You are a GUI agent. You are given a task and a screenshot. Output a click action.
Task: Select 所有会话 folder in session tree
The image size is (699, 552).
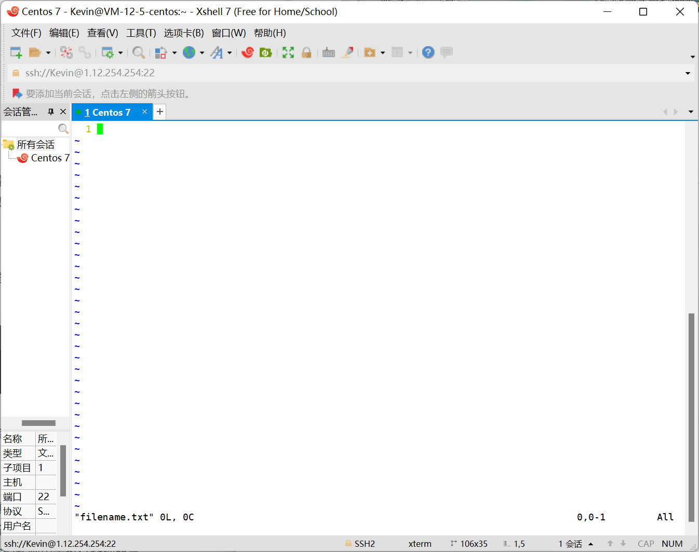pos(35,144)
